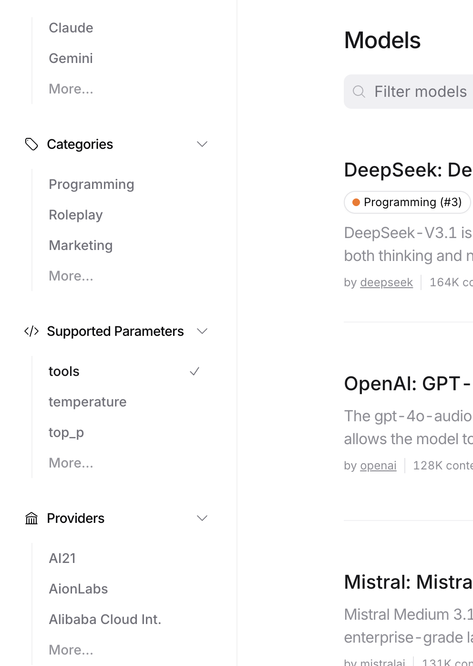This screenshot has width=473, height=666.
Task: Collapse the Providers section
Action: 202,518
